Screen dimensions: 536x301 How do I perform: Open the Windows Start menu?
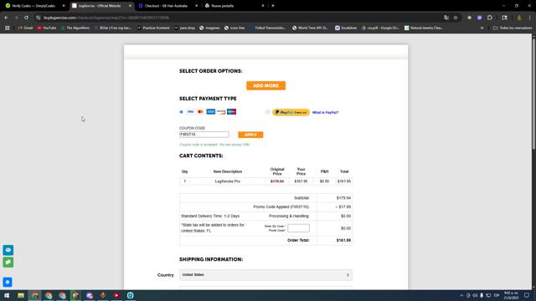7,295
